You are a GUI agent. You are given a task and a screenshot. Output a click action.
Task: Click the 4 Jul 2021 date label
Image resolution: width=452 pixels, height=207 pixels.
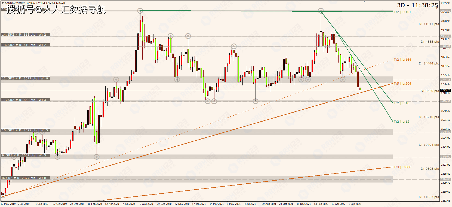pos(250,204)
